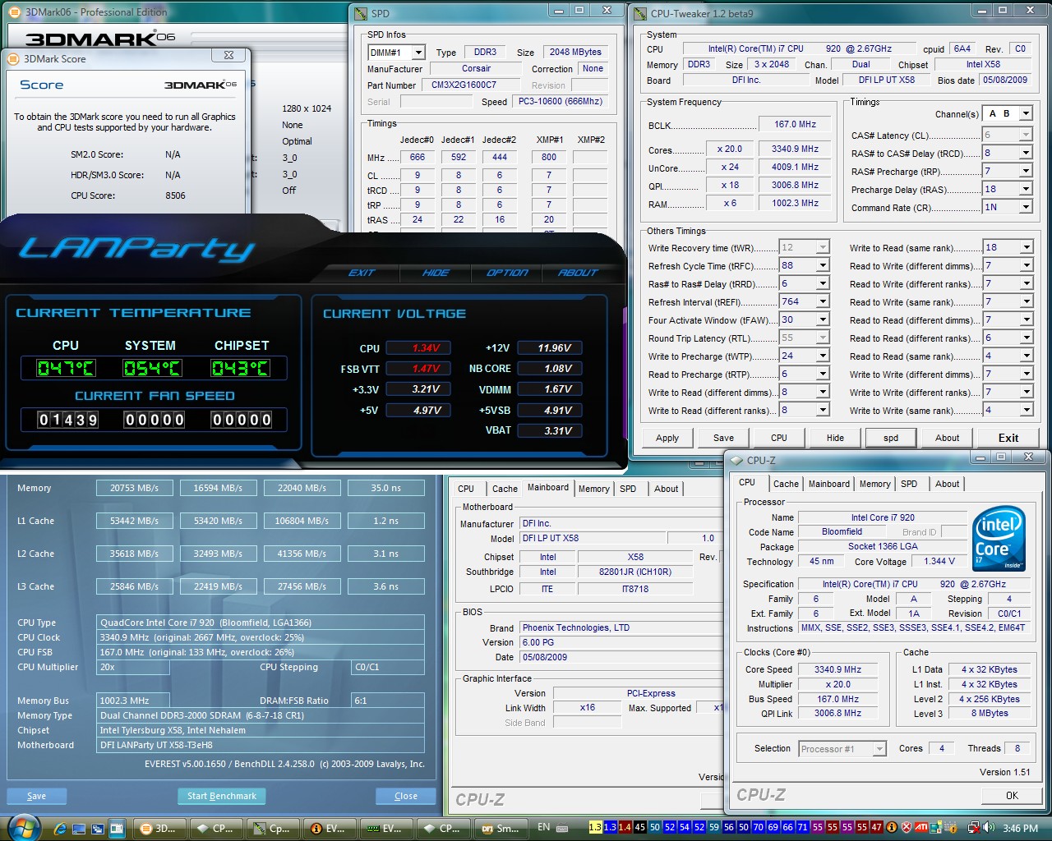This screenshot has height=841, width=1052.
Task: Click the CPU-Z Core Voltage value field
Action: (x=939, y=562)
